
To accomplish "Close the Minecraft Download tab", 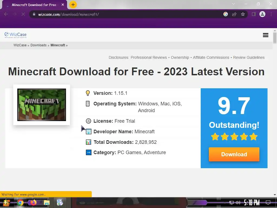I will (63, 5).
